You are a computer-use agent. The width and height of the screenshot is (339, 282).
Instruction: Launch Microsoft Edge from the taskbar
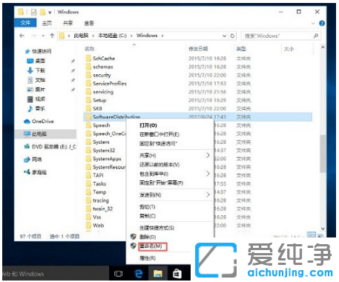[139, 274]
